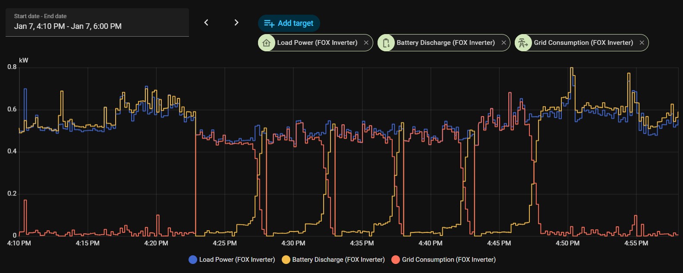Click the Add target button
683x273 pixels.
click(x=289, y=23)
